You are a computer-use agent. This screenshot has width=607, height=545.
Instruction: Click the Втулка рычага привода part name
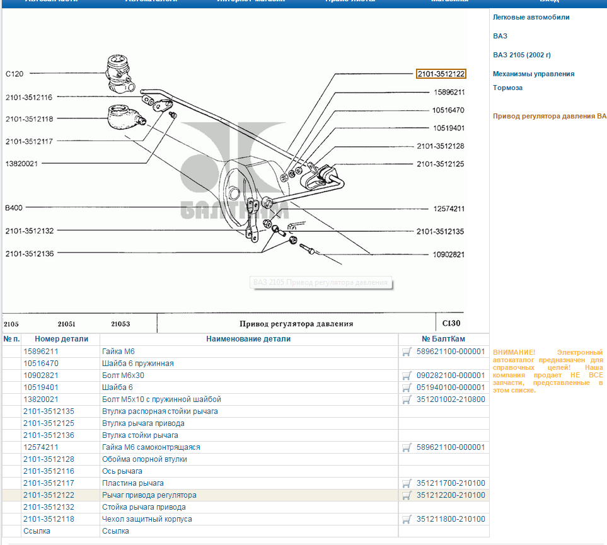pyautogui.click(x=143, y=423)
